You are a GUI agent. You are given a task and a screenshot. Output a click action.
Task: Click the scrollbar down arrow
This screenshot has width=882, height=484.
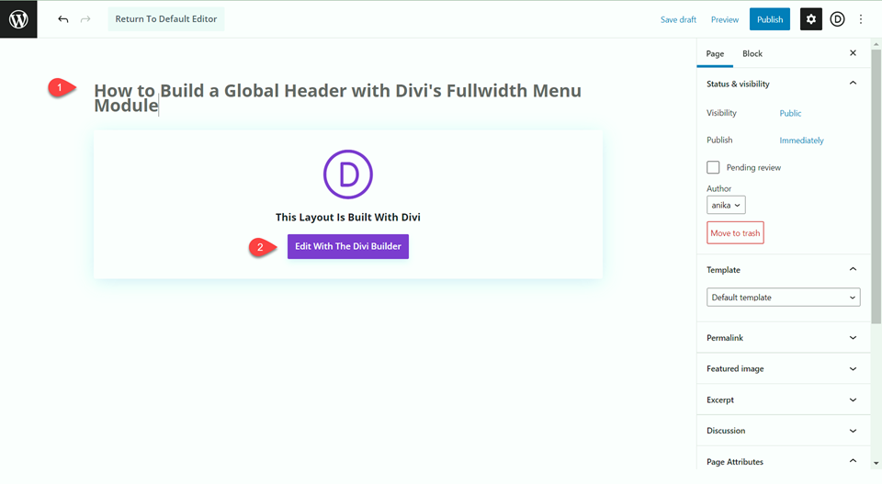pyautogui.click(x=876, y=464)
